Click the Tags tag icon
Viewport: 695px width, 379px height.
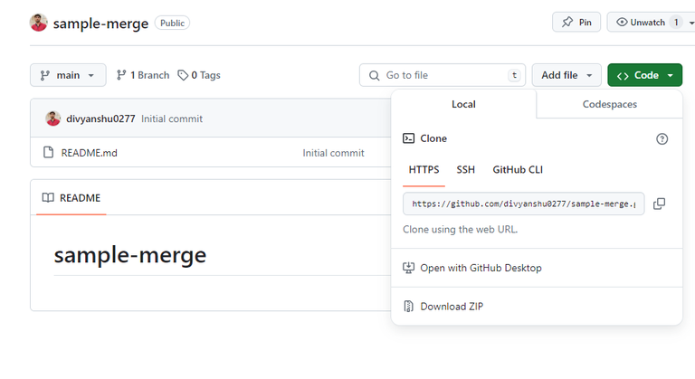pyautogui.click(x=183, y=75)
